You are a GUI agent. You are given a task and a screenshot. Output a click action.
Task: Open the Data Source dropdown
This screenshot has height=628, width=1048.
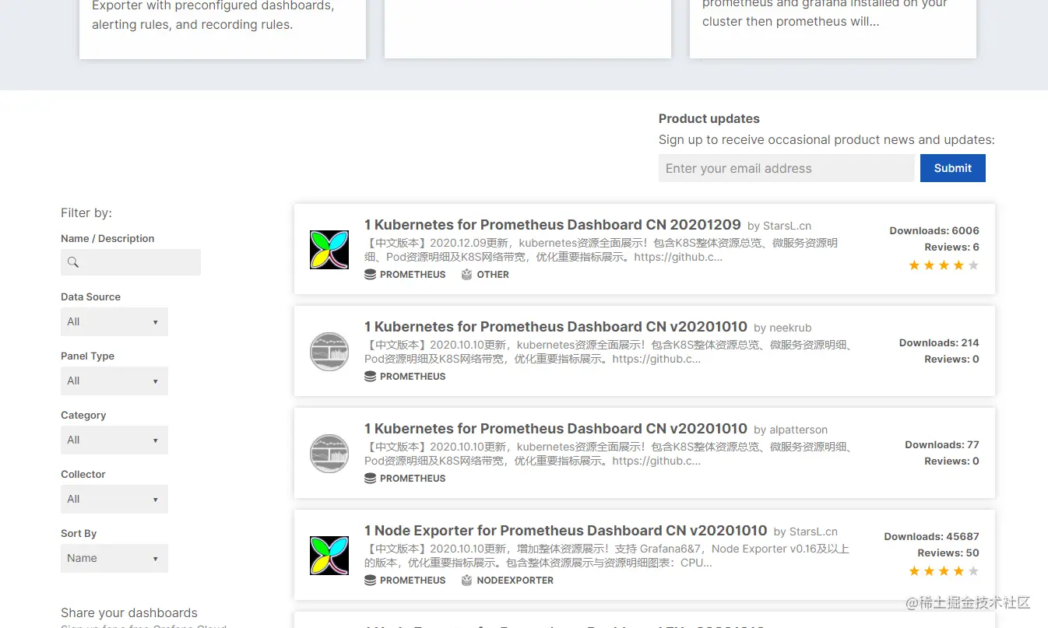(114, 321)
